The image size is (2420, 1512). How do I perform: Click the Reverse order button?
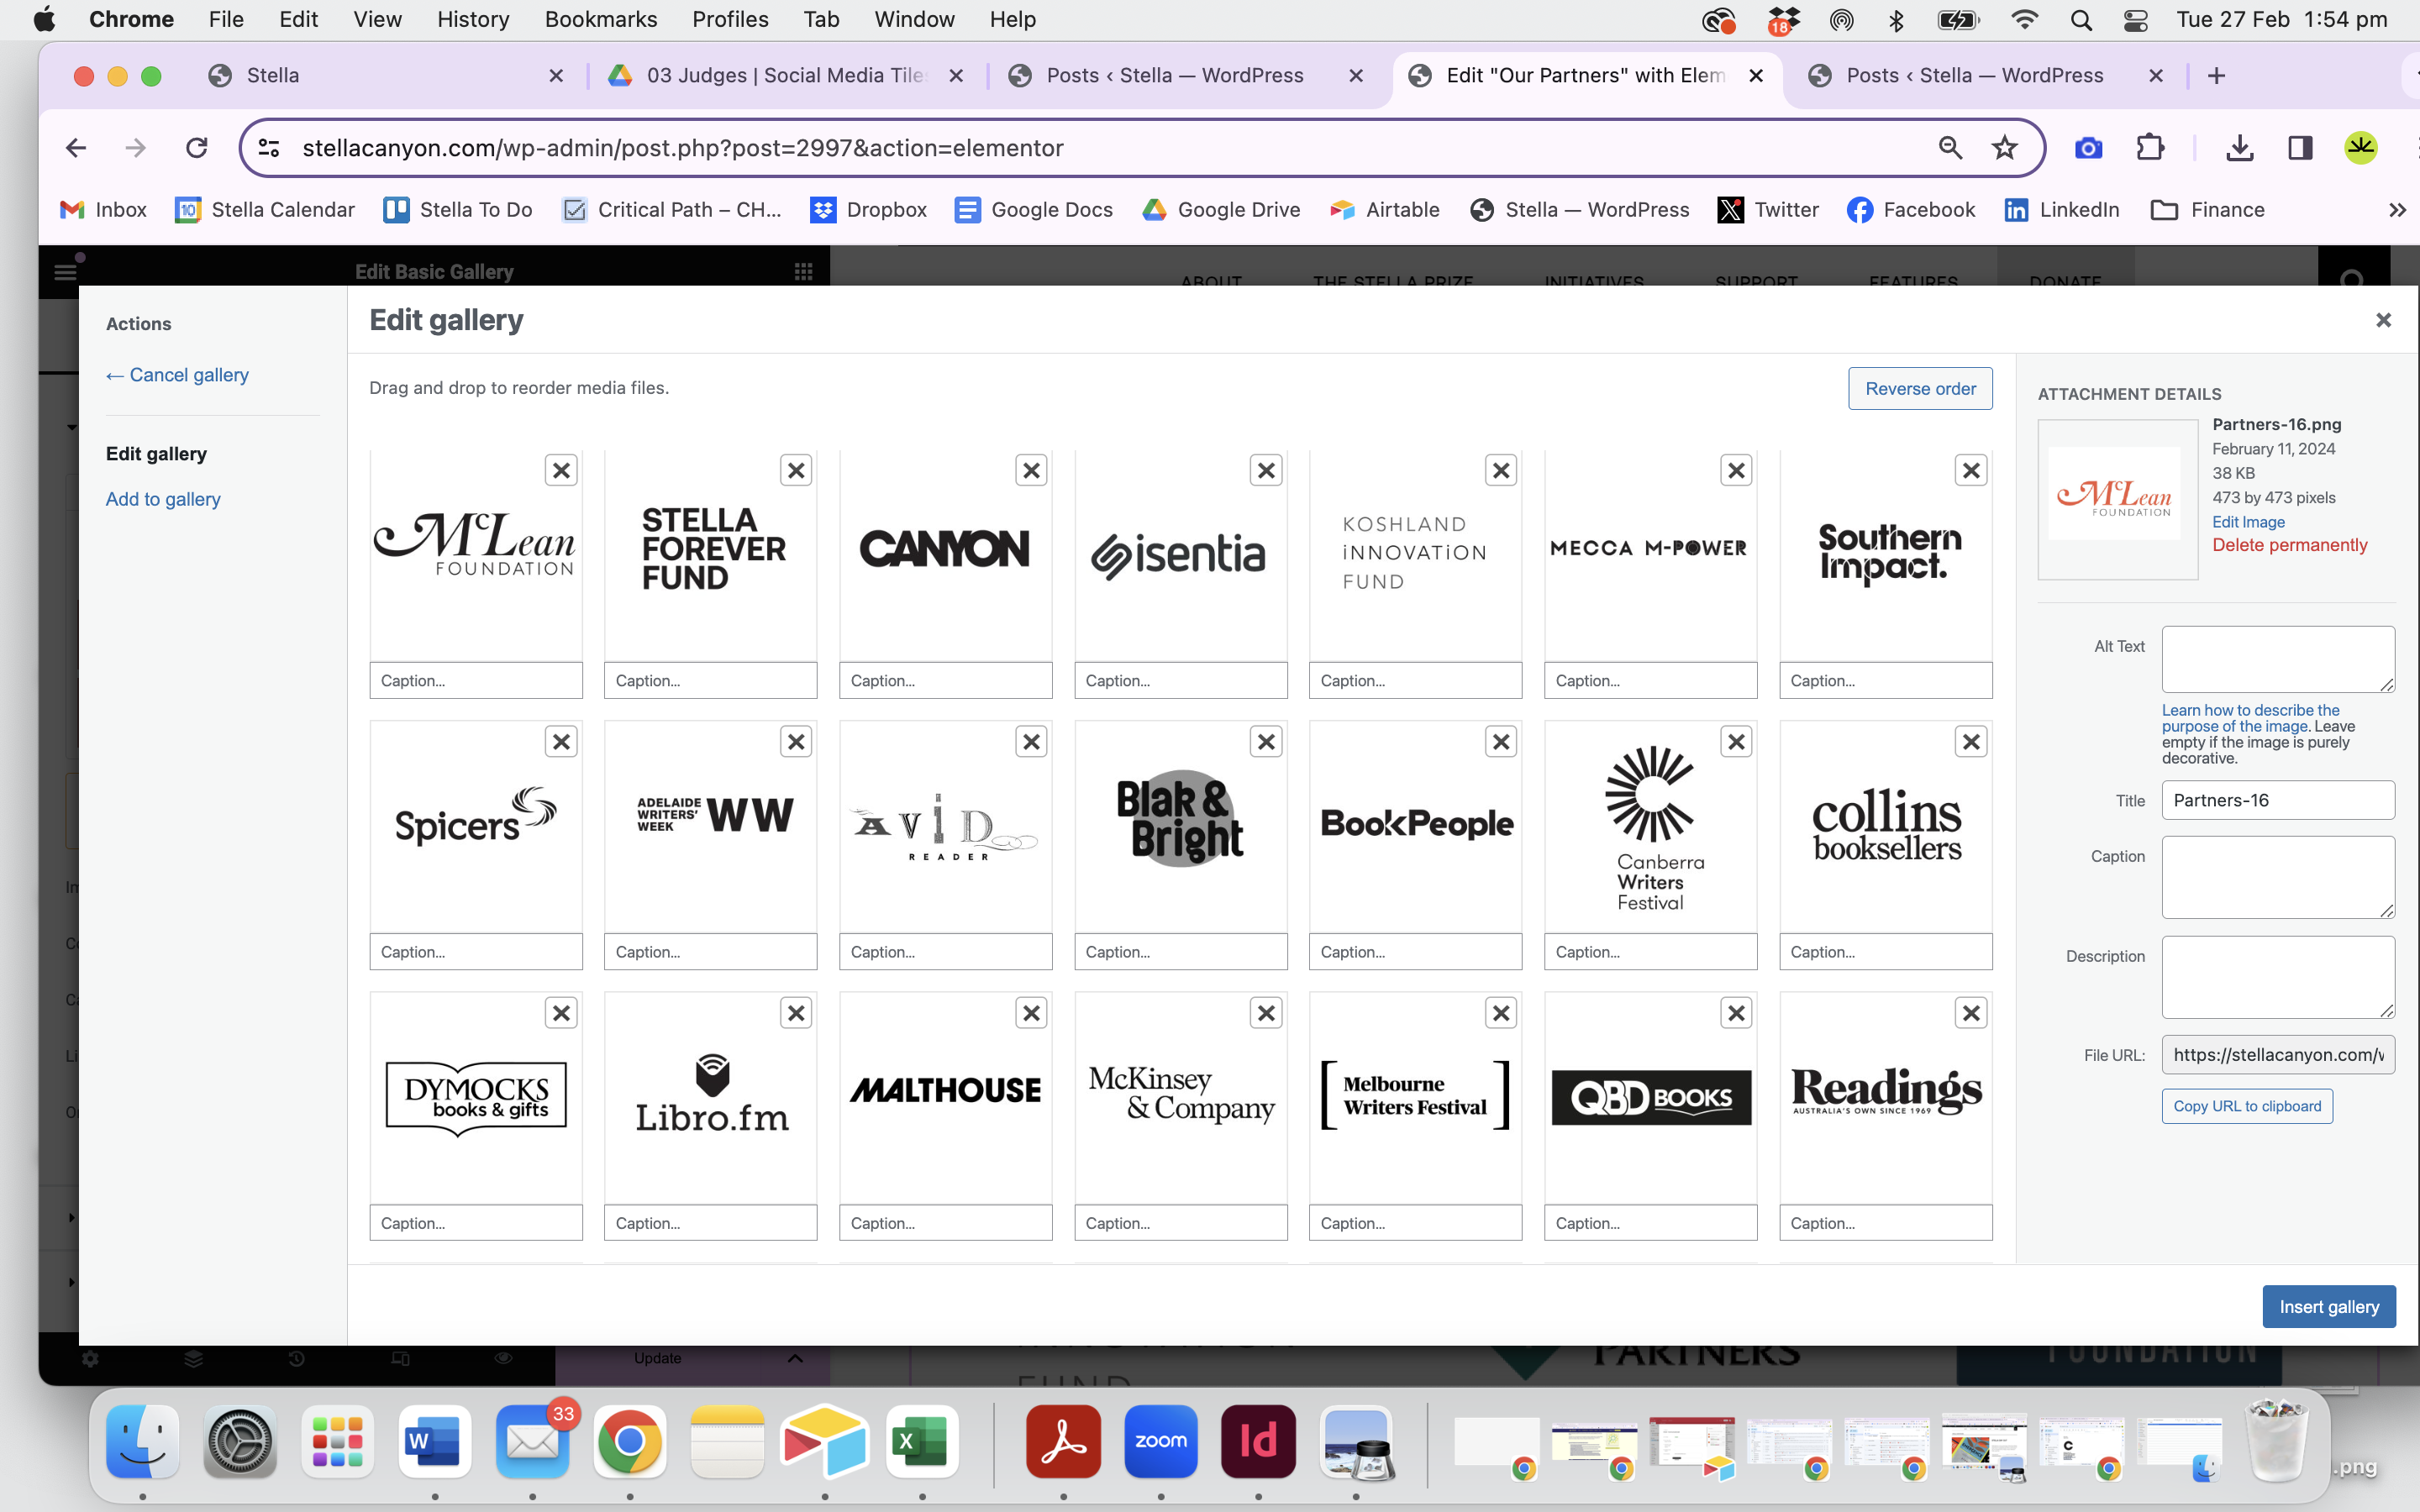pos(1919,389)
